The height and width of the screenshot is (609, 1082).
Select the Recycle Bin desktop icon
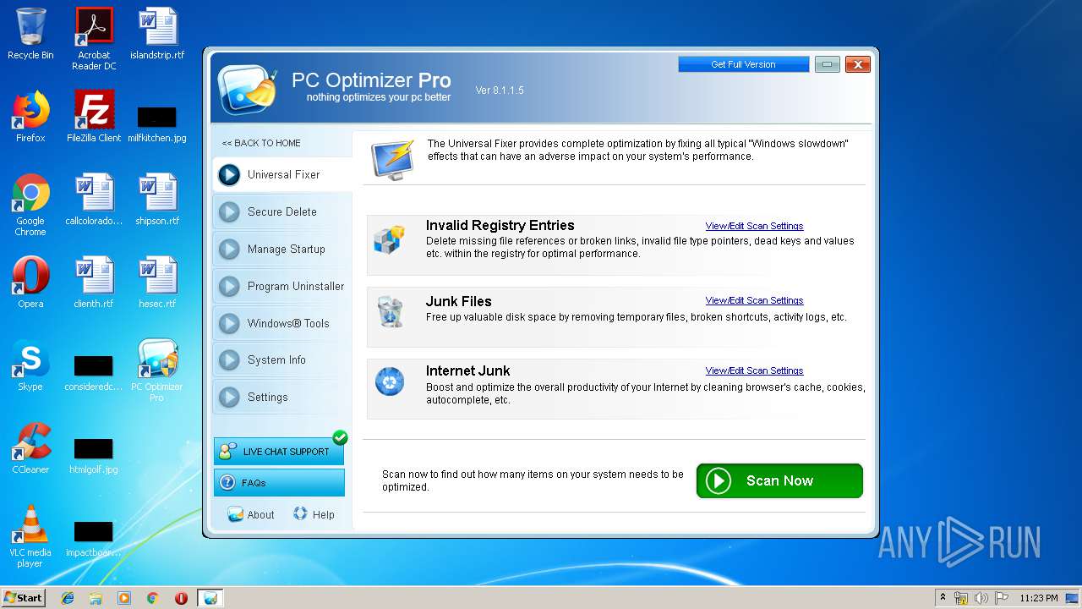30,34
